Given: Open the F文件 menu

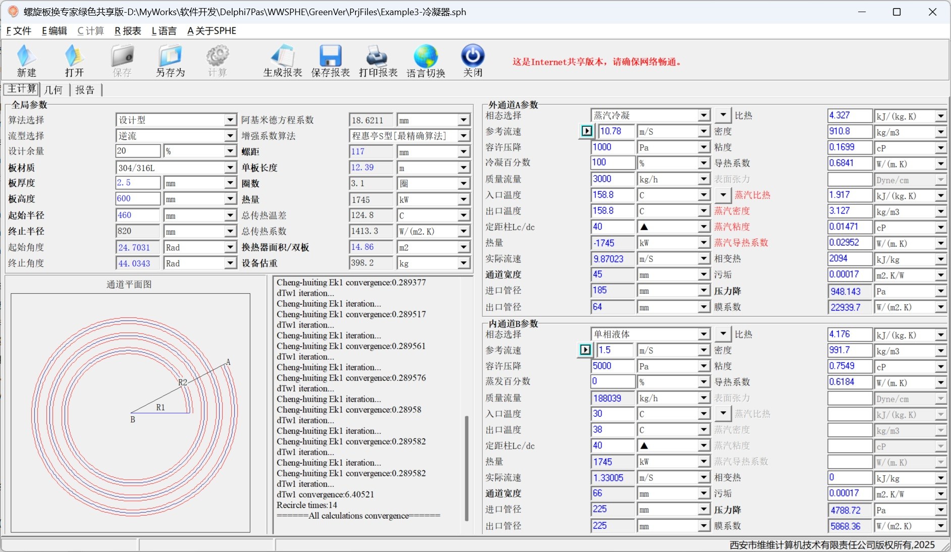Looking at the screenshot, I should 19,31.
